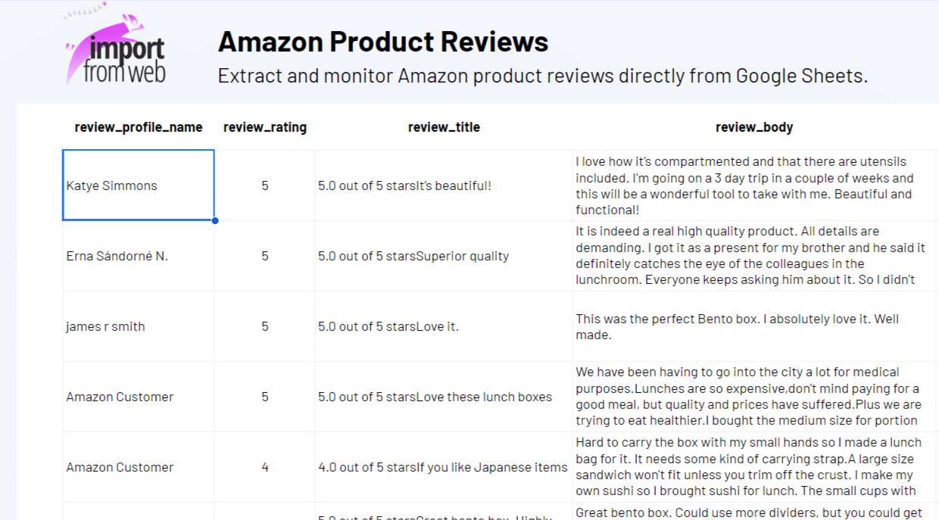Select the Katye Simmons cell

tap(138, 185)
